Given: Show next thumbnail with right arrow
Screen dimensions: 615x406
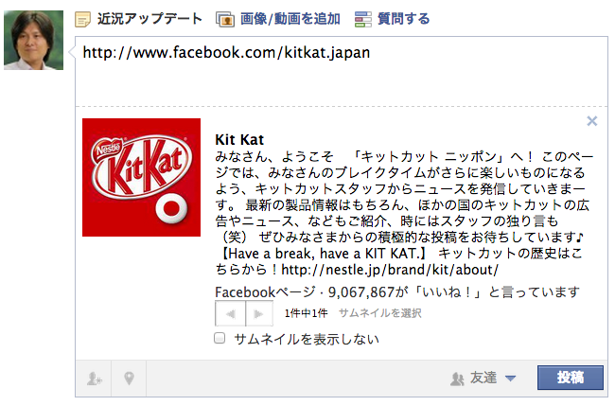Looking at the screenshot, I should 259,313.
